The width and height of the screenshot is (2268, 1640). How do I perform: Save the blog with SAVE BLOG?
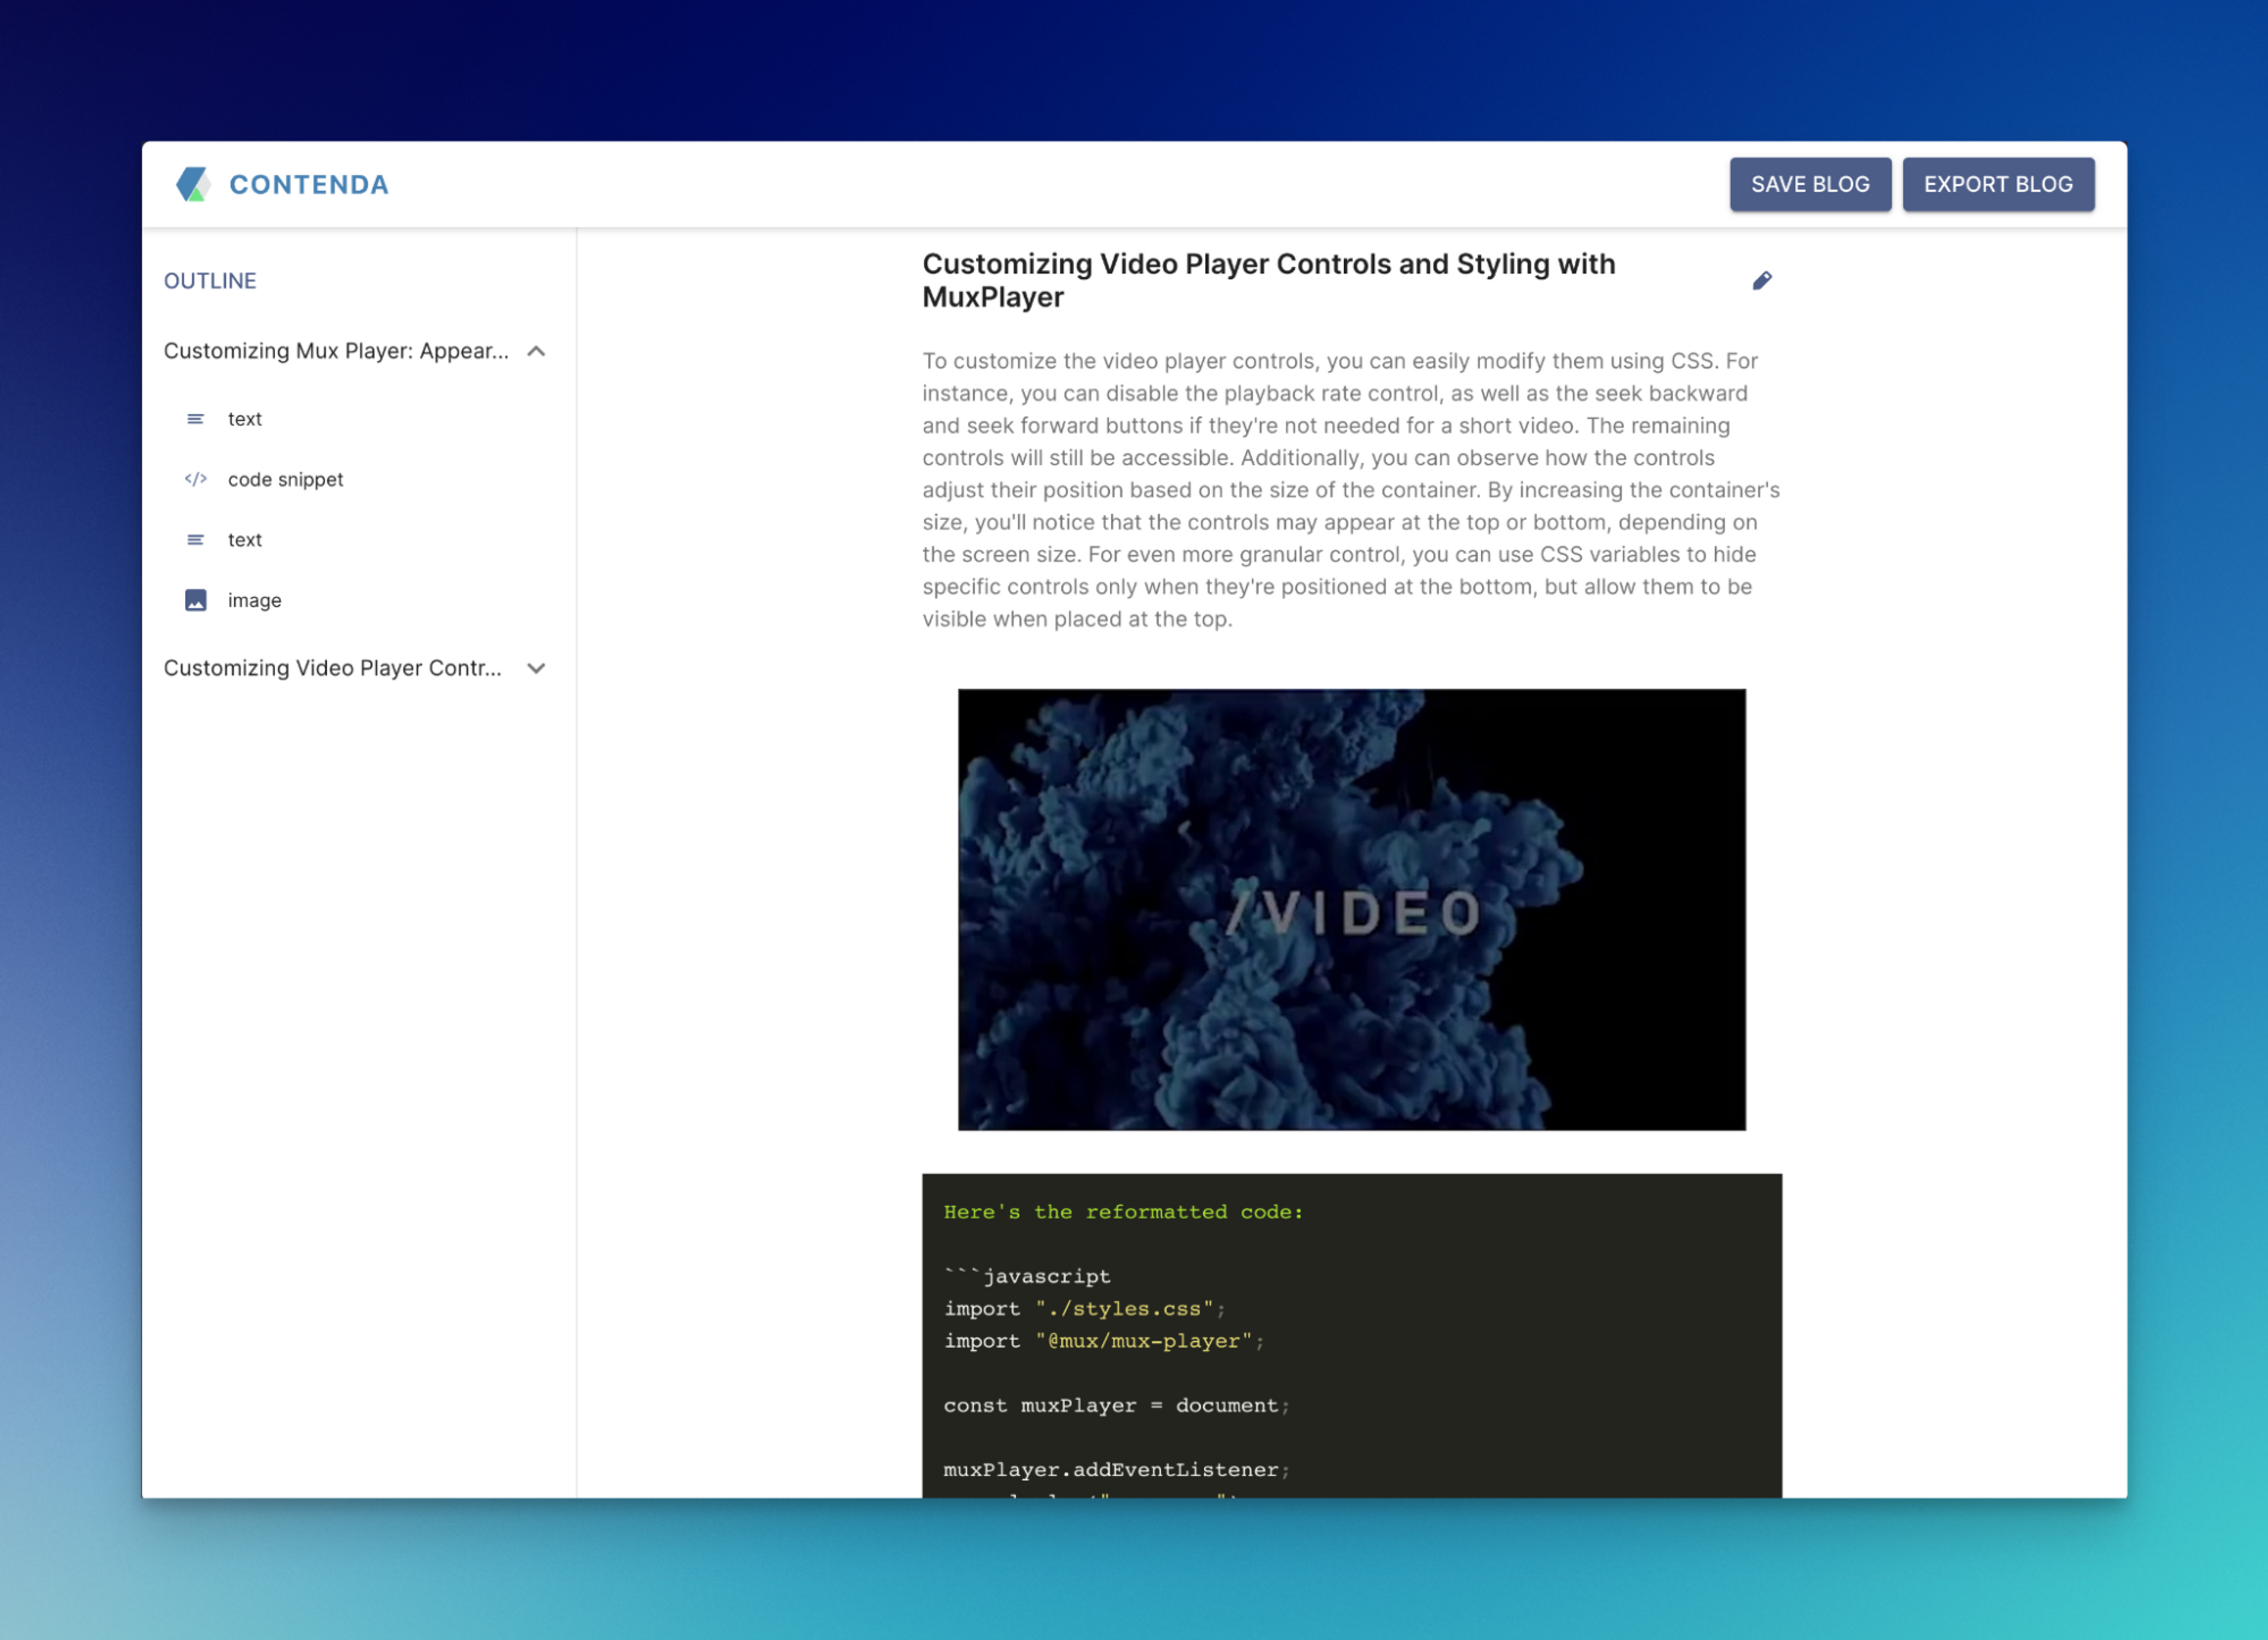pyautogui.click(x=1810, y=184)
